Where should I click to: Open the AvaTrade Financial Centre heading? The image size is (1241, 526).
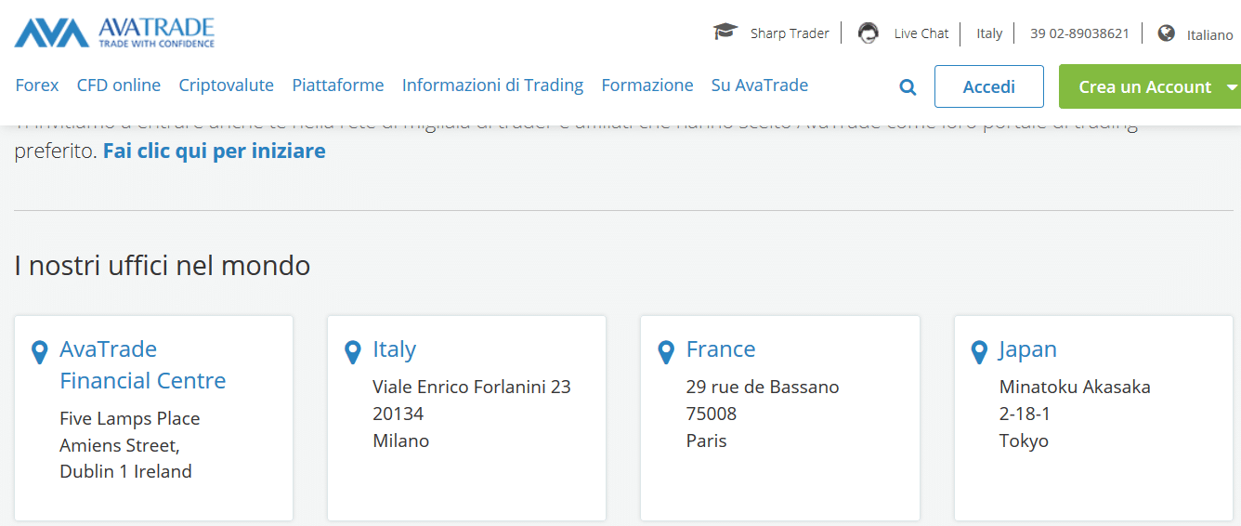click(143, 365)
